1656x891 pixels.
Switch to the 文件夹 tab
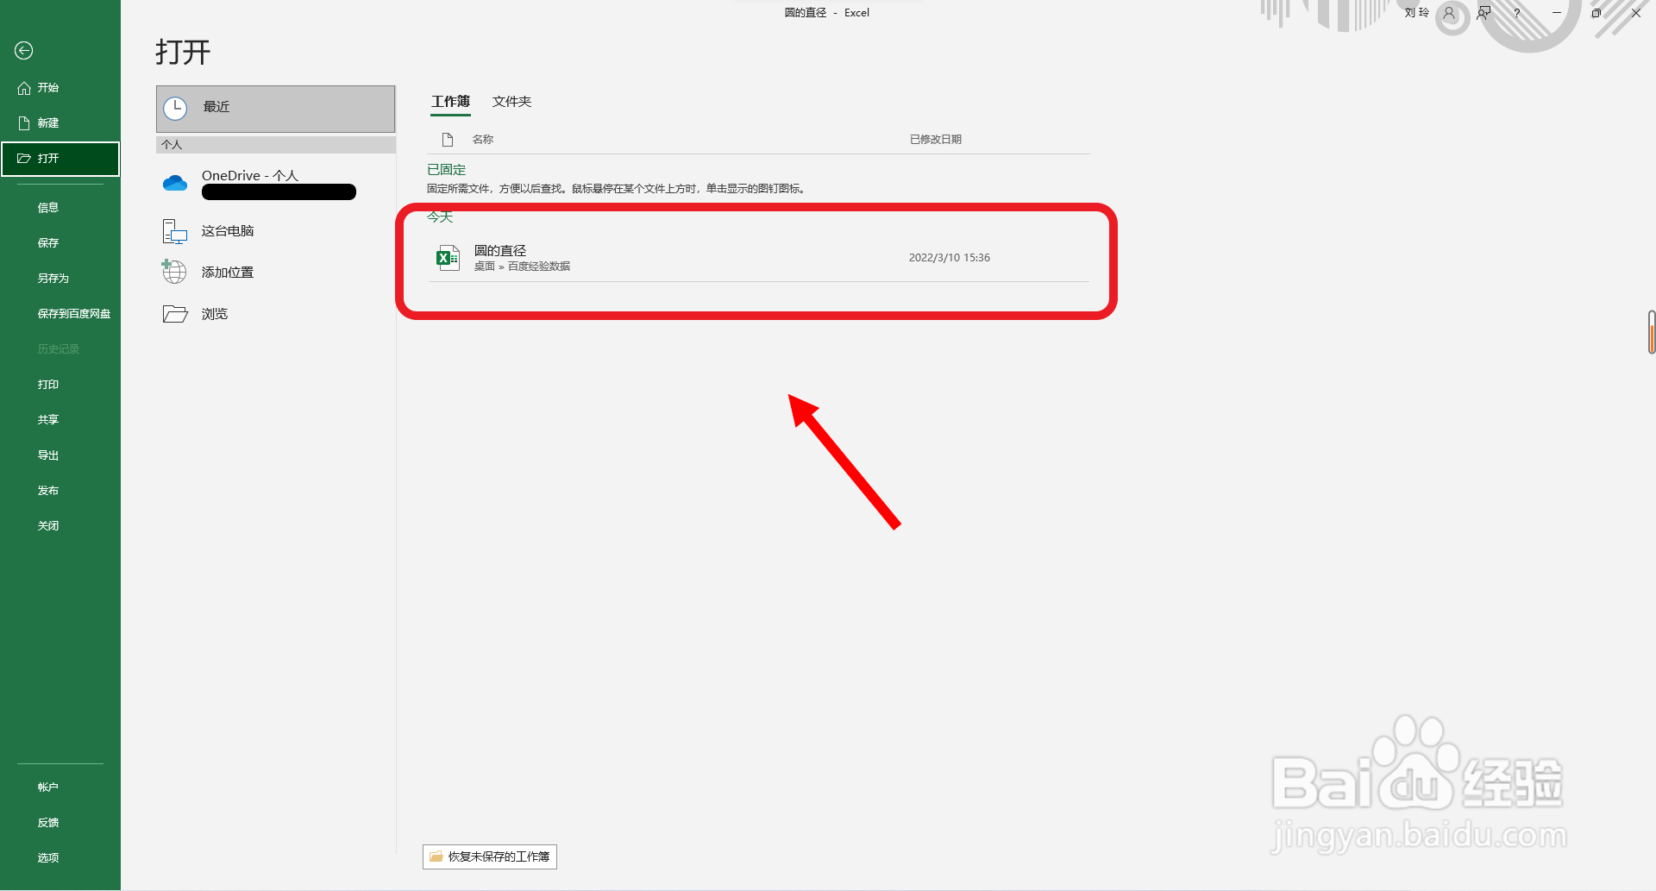tap(511, 102)
